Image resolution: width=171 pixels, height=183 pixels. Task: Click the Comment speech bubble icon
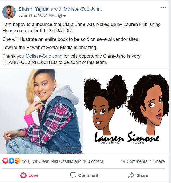(x=73, y=175)
